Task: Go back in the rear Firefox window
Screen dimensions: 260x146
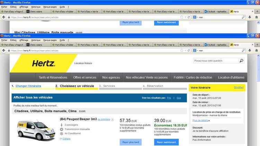Action: click(x=4, y=17)
